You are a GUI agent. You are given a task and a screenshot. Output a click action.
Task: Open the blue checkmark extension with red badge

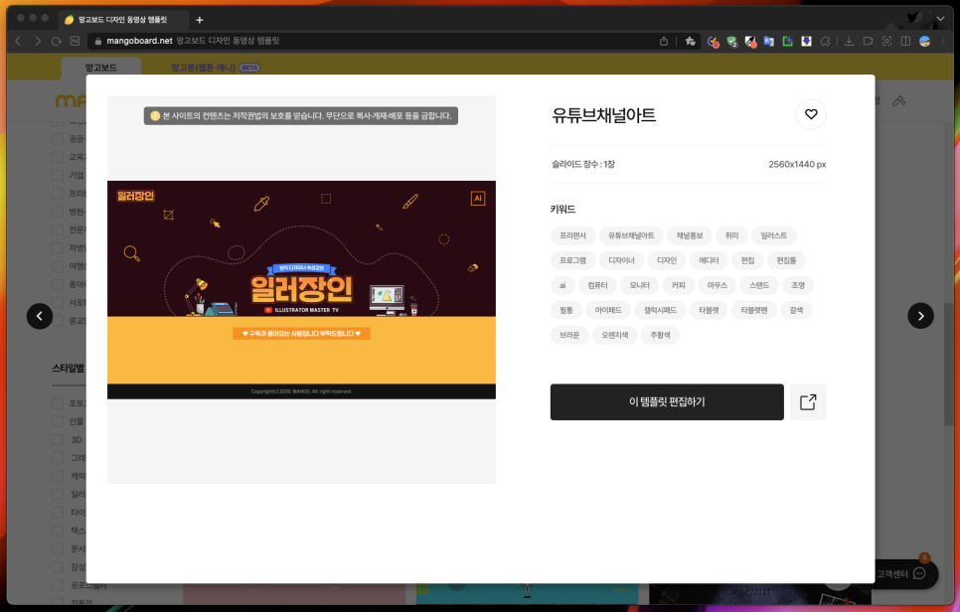[713, 42]
